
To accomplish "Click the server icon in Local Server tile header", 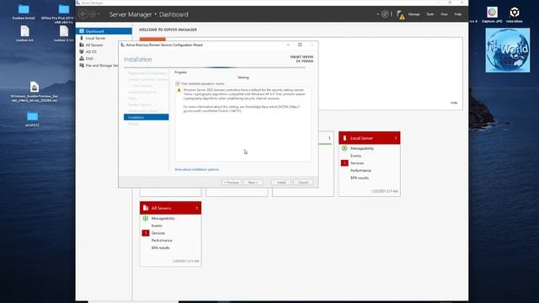I will point(344,138).
